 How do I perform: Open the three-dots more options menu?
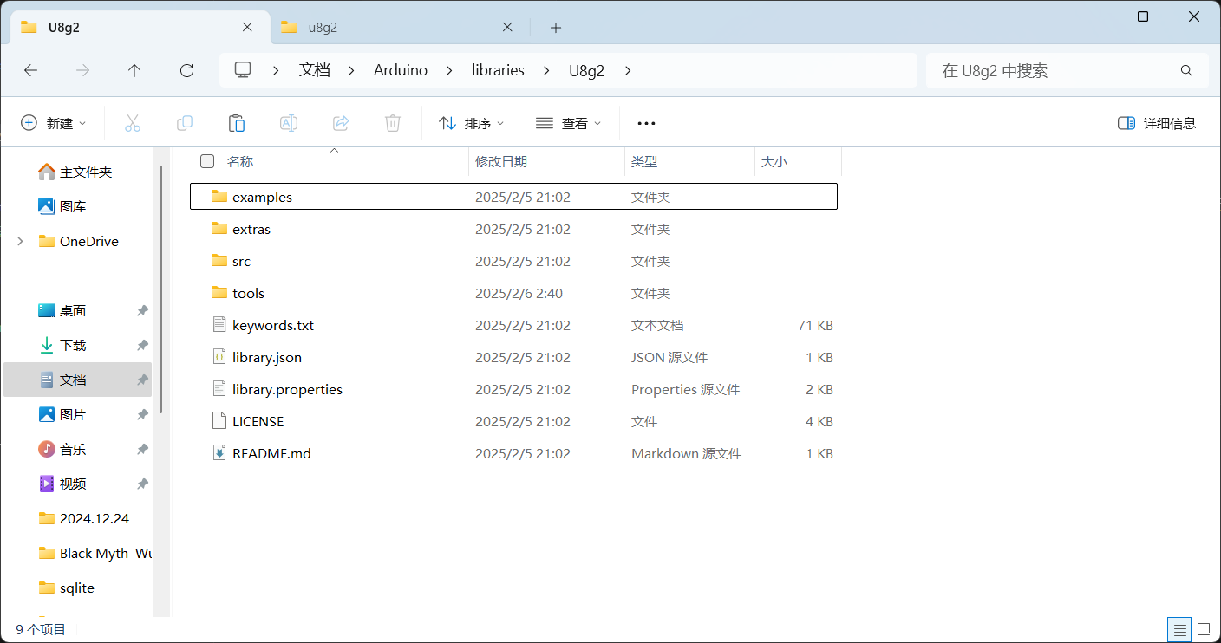pos(646,123)
